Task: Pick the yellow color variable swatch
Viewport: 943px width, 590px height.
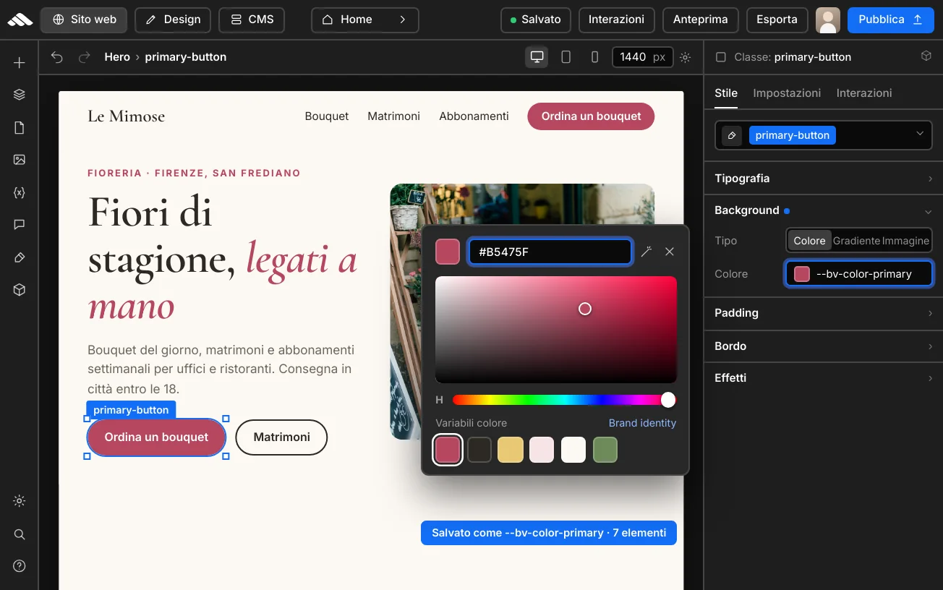Action: click(511, 450)
